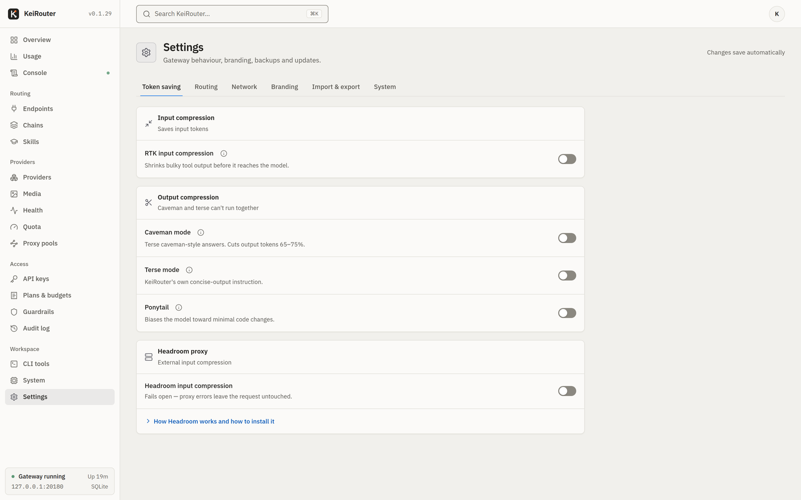Select the Chains layers icon
This screenshot has height=500, width=801.
click(14, 125)
